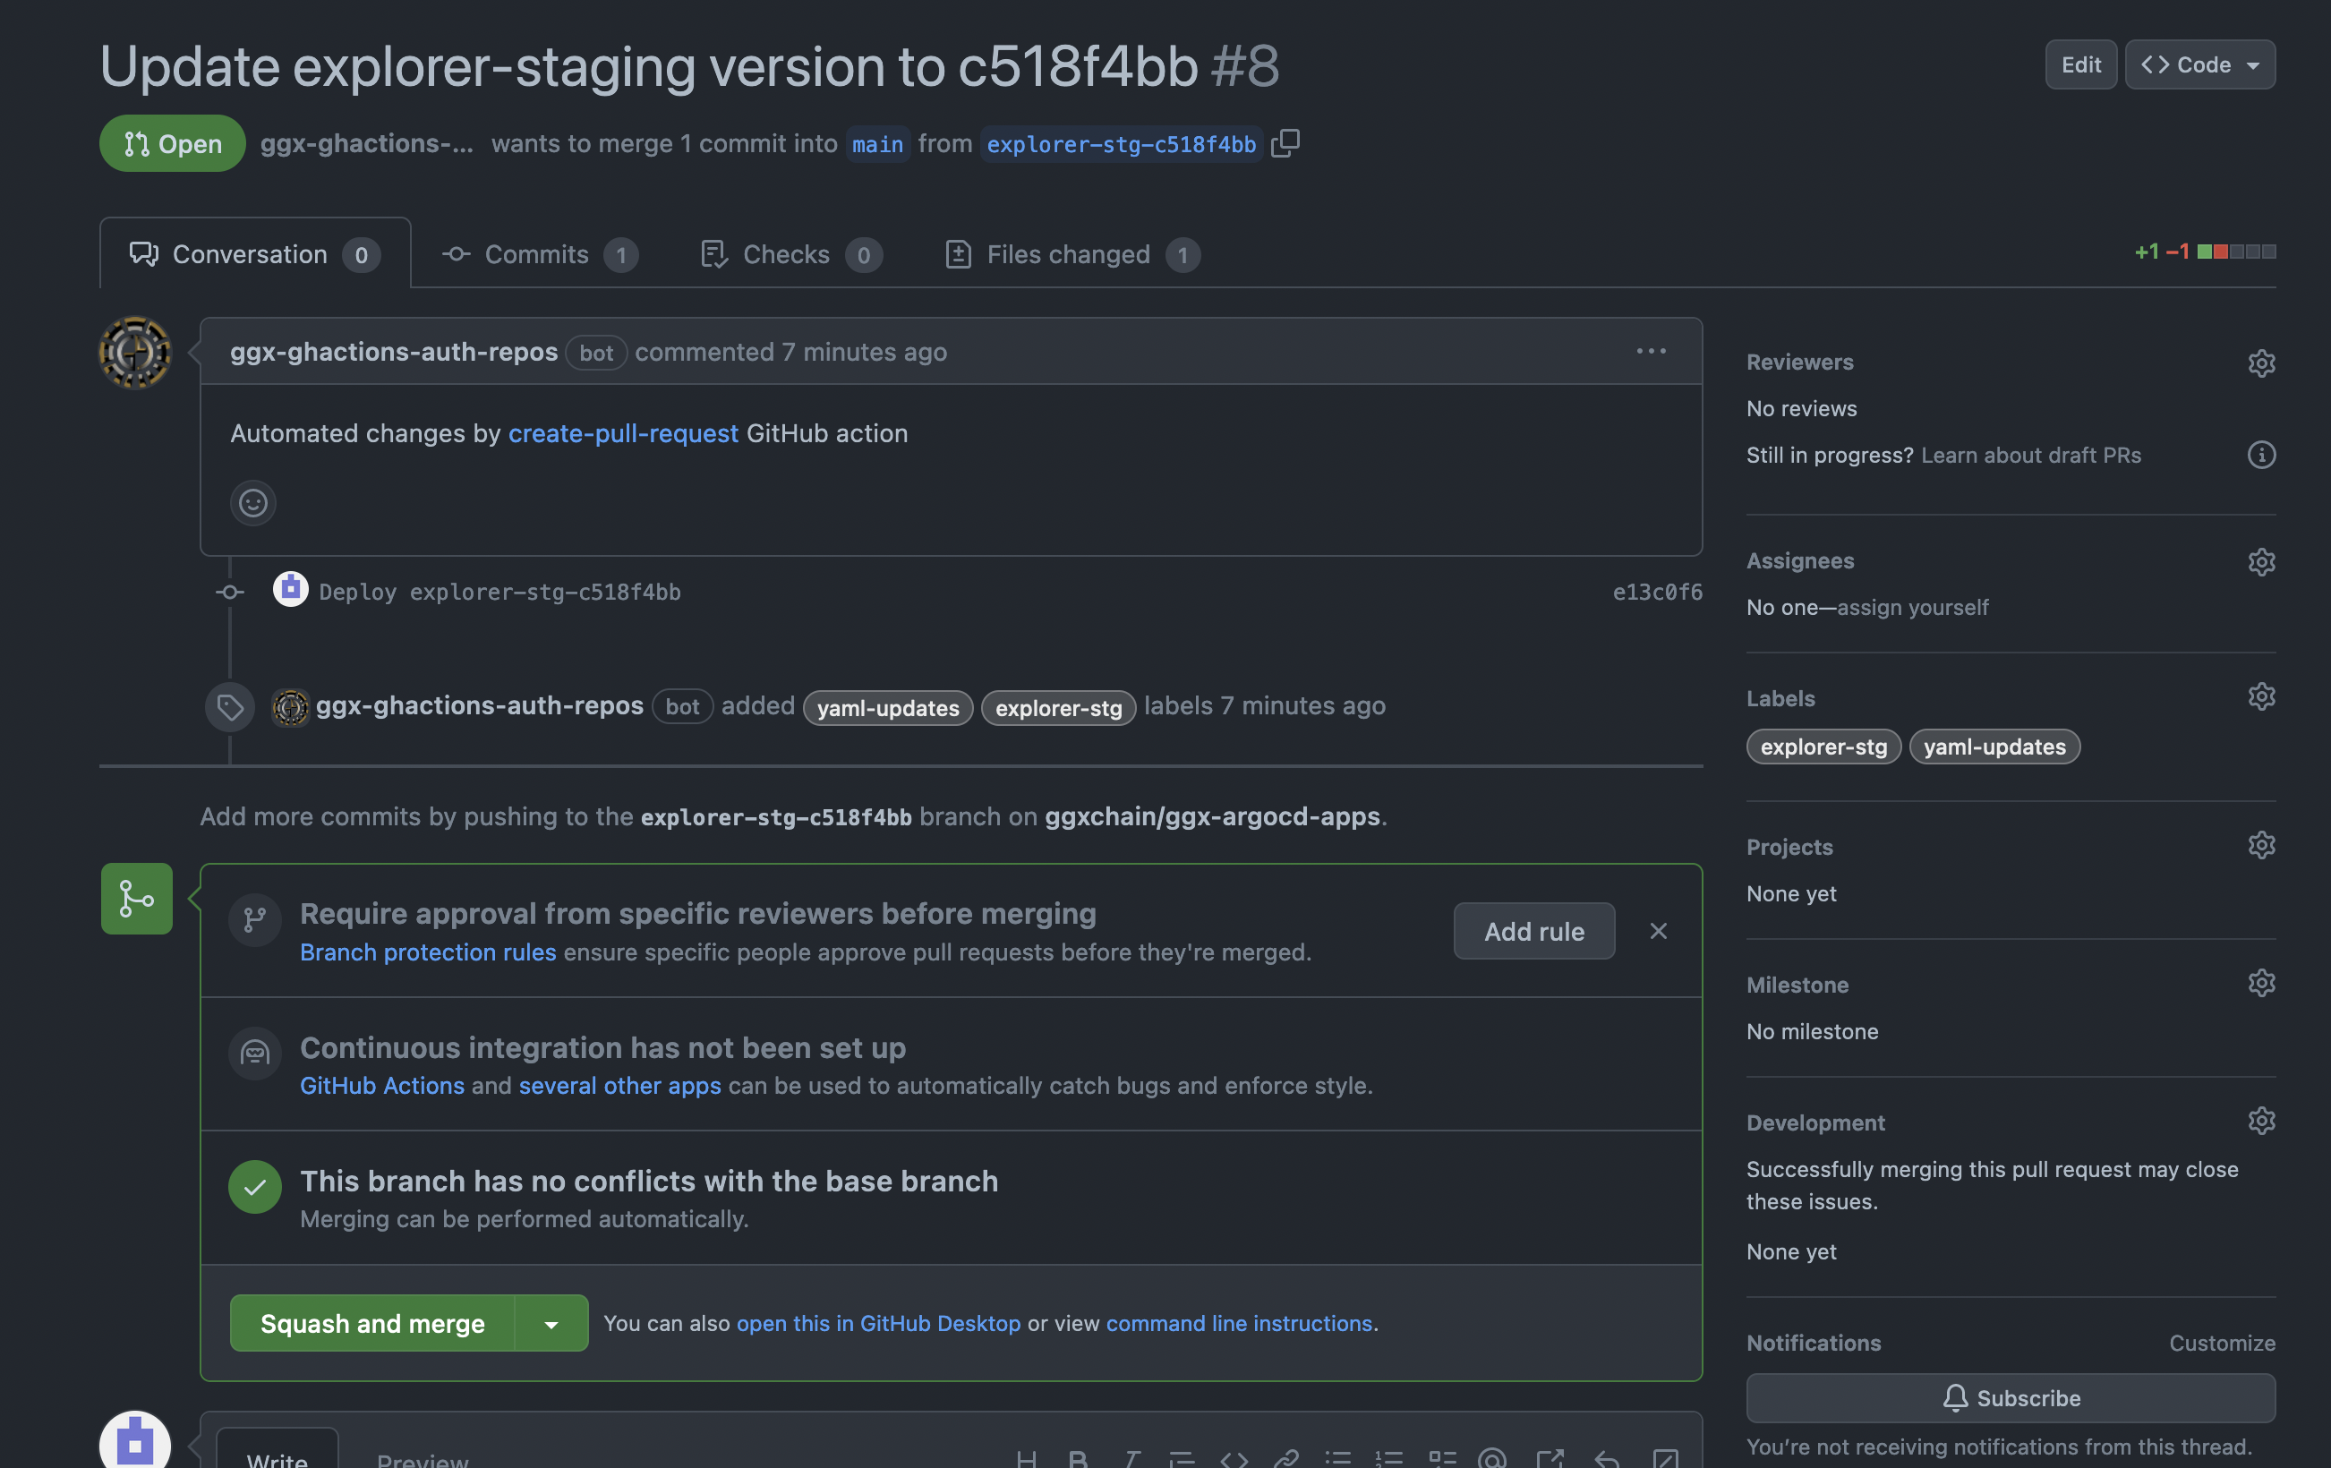Viewport: 2331px width, 1468px height.
Task: Subscribe to thread notifications
Action: click(x=2010, y=1398)
